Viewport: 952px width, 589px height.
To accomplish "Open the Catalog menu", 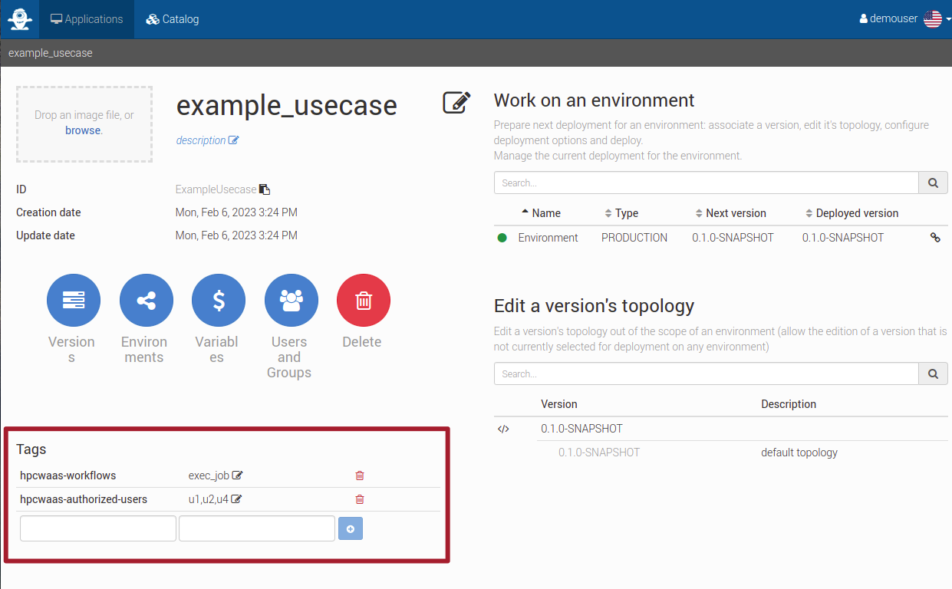I will pos(173,19).
